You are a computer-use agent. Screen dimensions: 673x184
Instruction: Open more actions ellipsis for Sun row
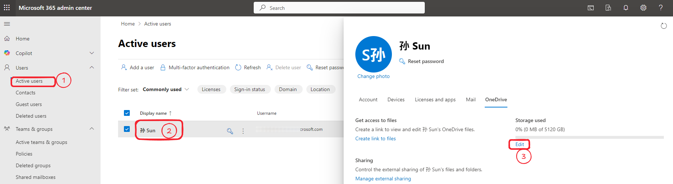pyautogui.click(x=243, y=131)
